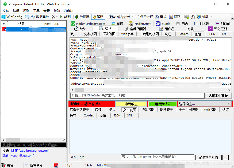This screenshot has width=234, height=168.
Task: Toggle Capturing (捕获) in the status bar
Action: point(7,165)
